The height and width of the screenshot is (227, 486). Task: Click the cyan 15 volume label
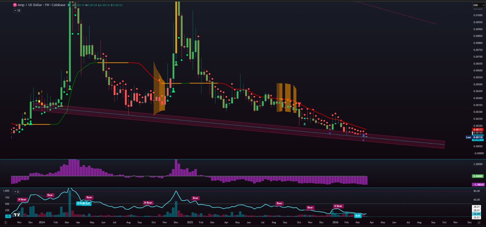pyautogui.click(x=7, y=216)
